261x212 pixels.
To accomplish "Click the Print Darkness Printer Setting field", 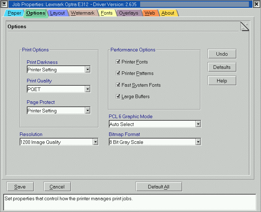I will [x=56, y=69].
